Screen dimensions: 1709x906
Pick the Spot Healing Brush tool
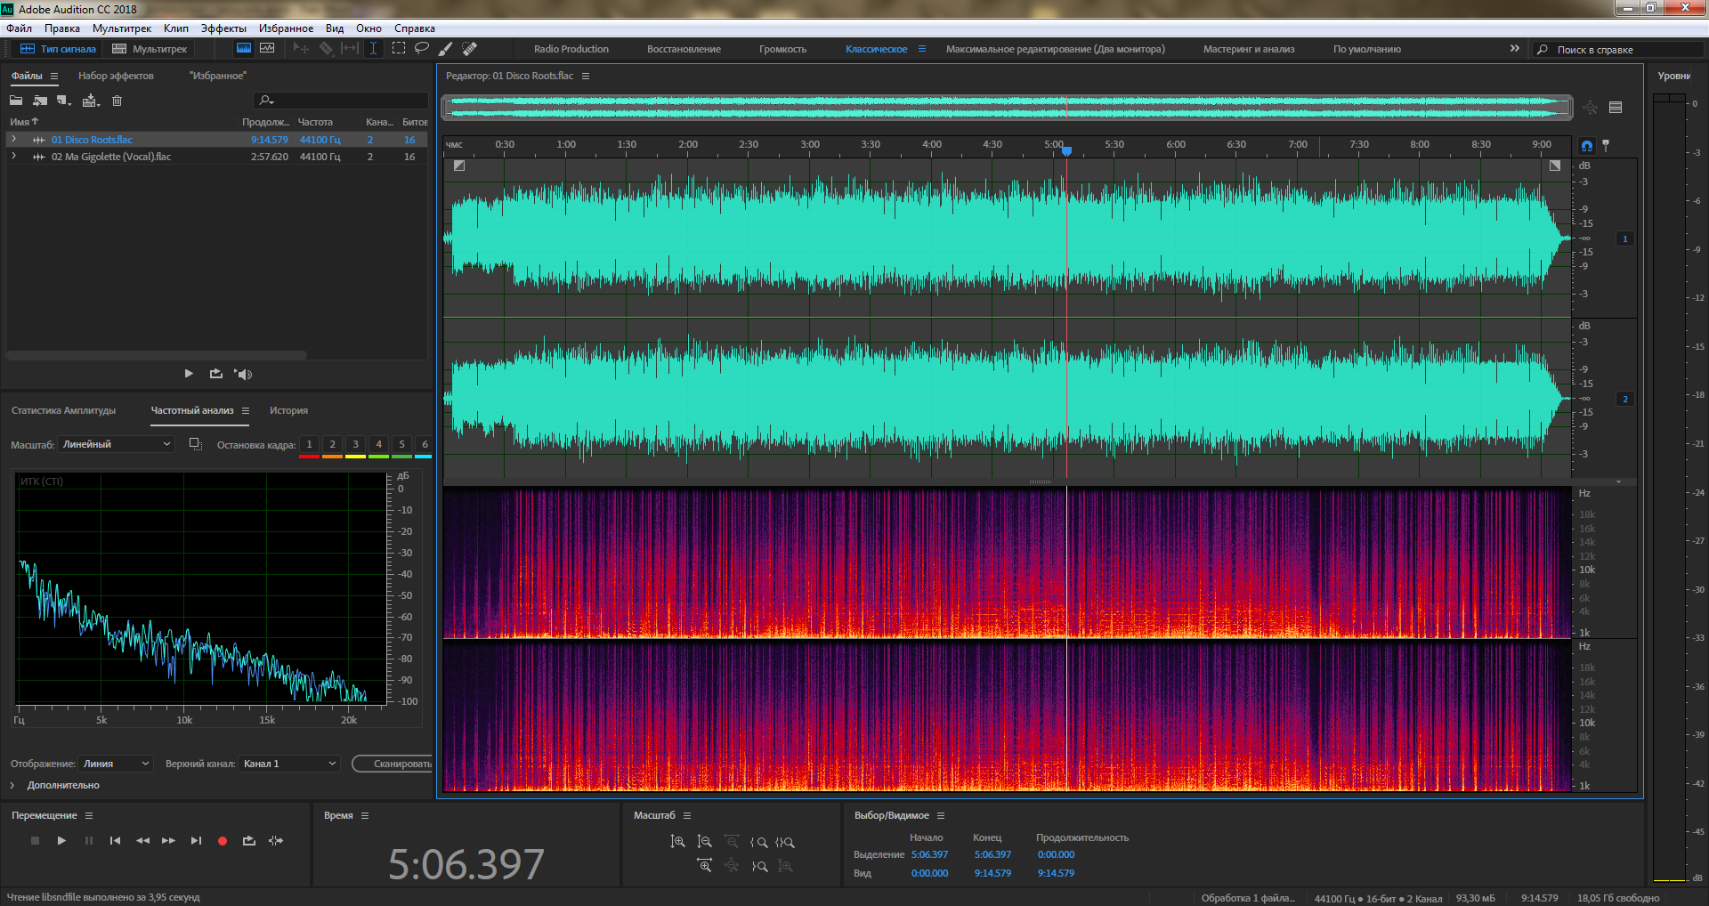470,49
